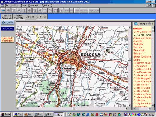Image resolution: width=156 pixels, height=117 pixels.
Task: Click the AND operator toolbar button
Action: (67, 10)
